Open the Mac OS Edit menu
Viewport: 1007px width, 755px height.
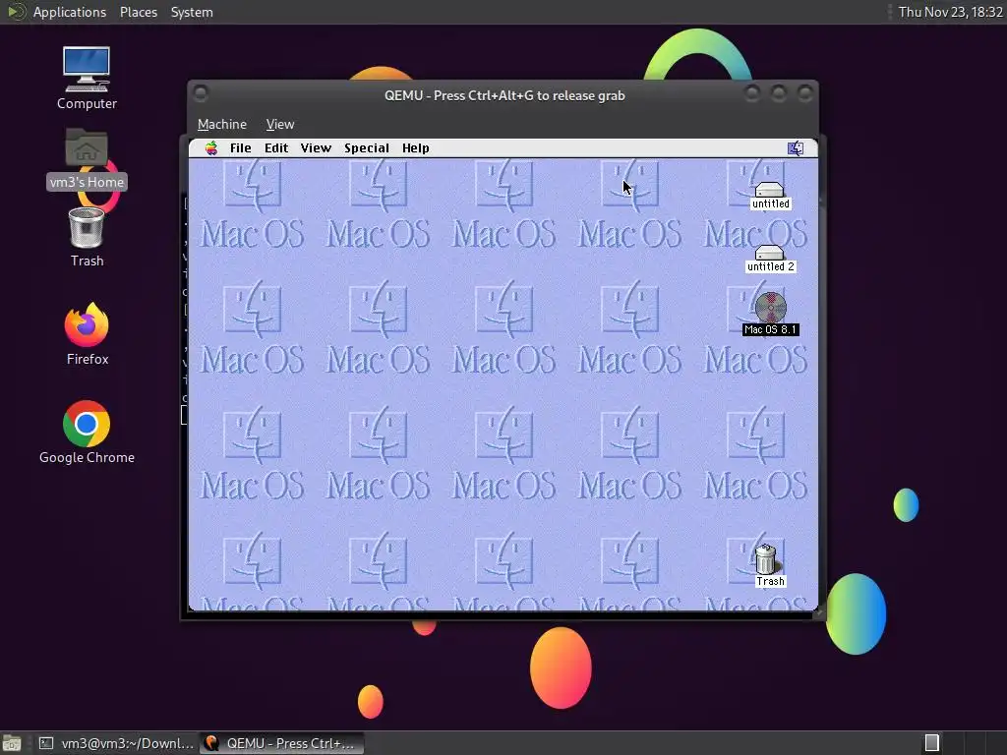pyautogui.click(x=276, y=148)
